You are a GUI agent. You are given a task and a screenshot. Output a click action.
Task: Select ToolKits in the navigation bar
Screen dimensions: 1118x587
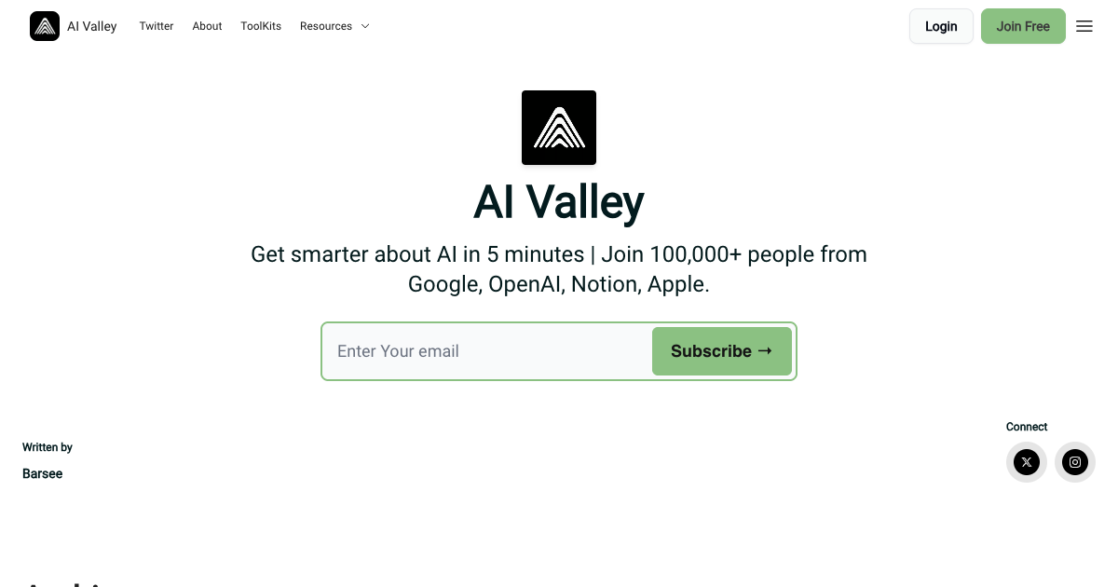[x=260, y=26]
